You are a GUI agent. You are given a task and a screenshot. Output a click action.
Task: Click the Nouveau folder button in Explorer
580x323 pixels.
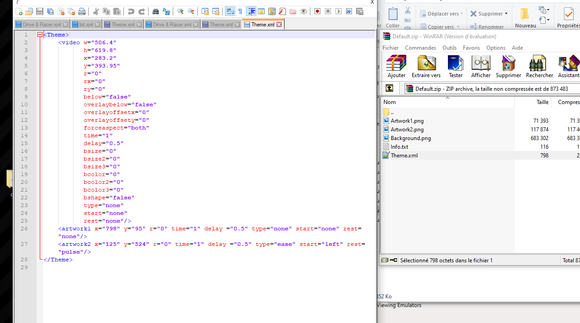[526, 17]
